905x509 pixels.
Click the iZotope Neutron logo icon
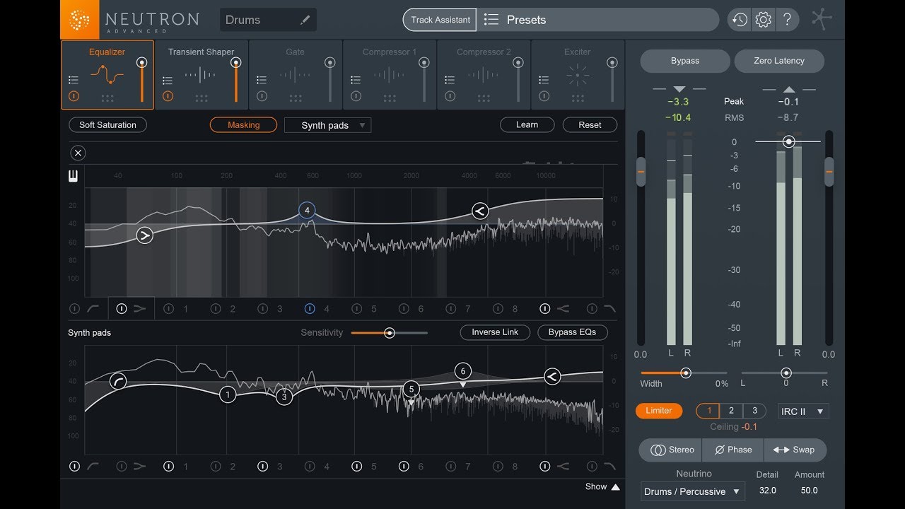pyautogui.click(x=80, y=19)
